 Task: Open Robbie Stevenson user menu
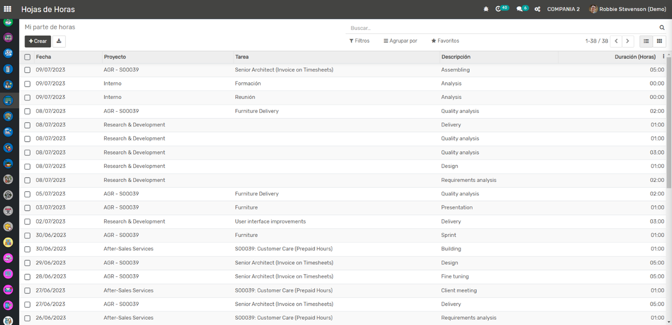pos(628,9)
